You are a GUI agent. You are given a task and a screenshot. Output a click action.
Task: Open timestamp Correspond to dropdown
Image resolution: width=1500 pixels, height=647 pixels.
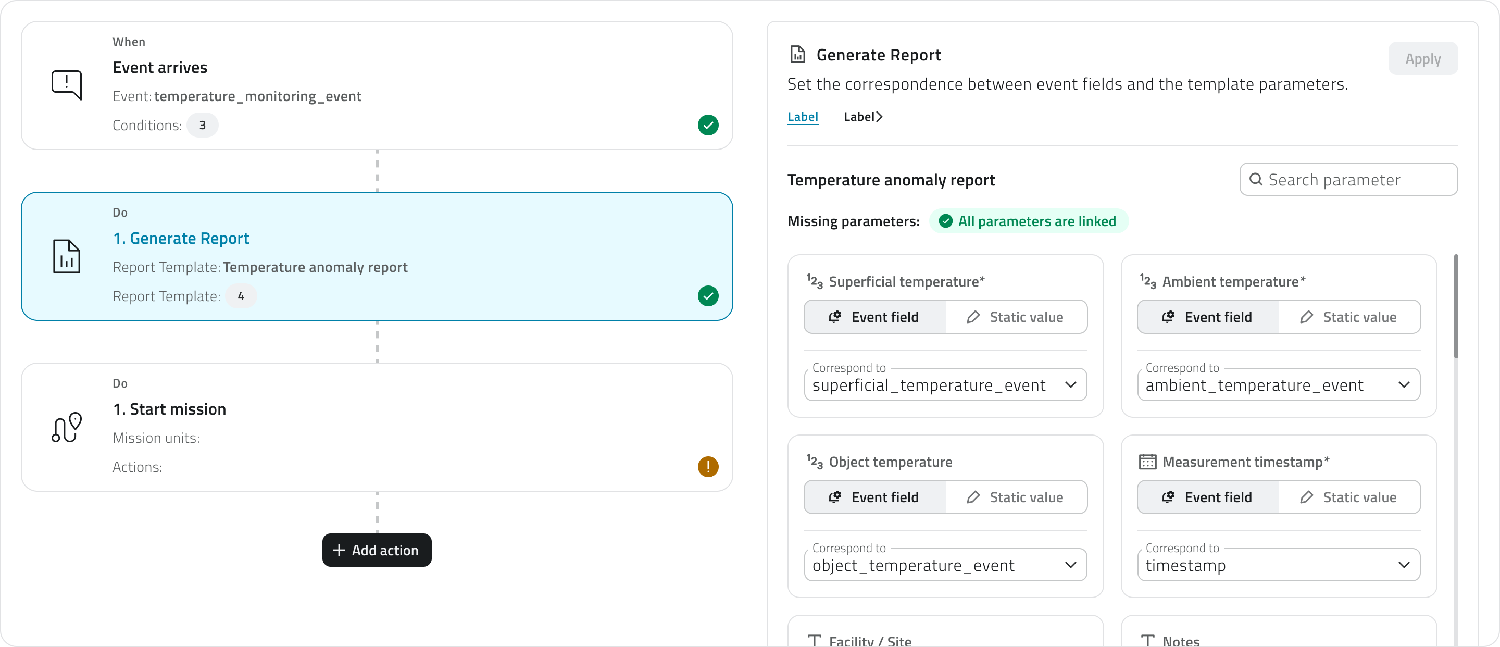pos(1279,565)
